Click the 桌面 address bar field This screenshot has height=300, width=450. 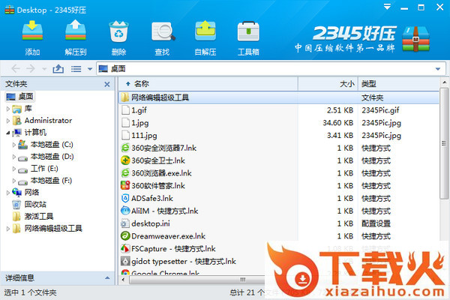271,68
